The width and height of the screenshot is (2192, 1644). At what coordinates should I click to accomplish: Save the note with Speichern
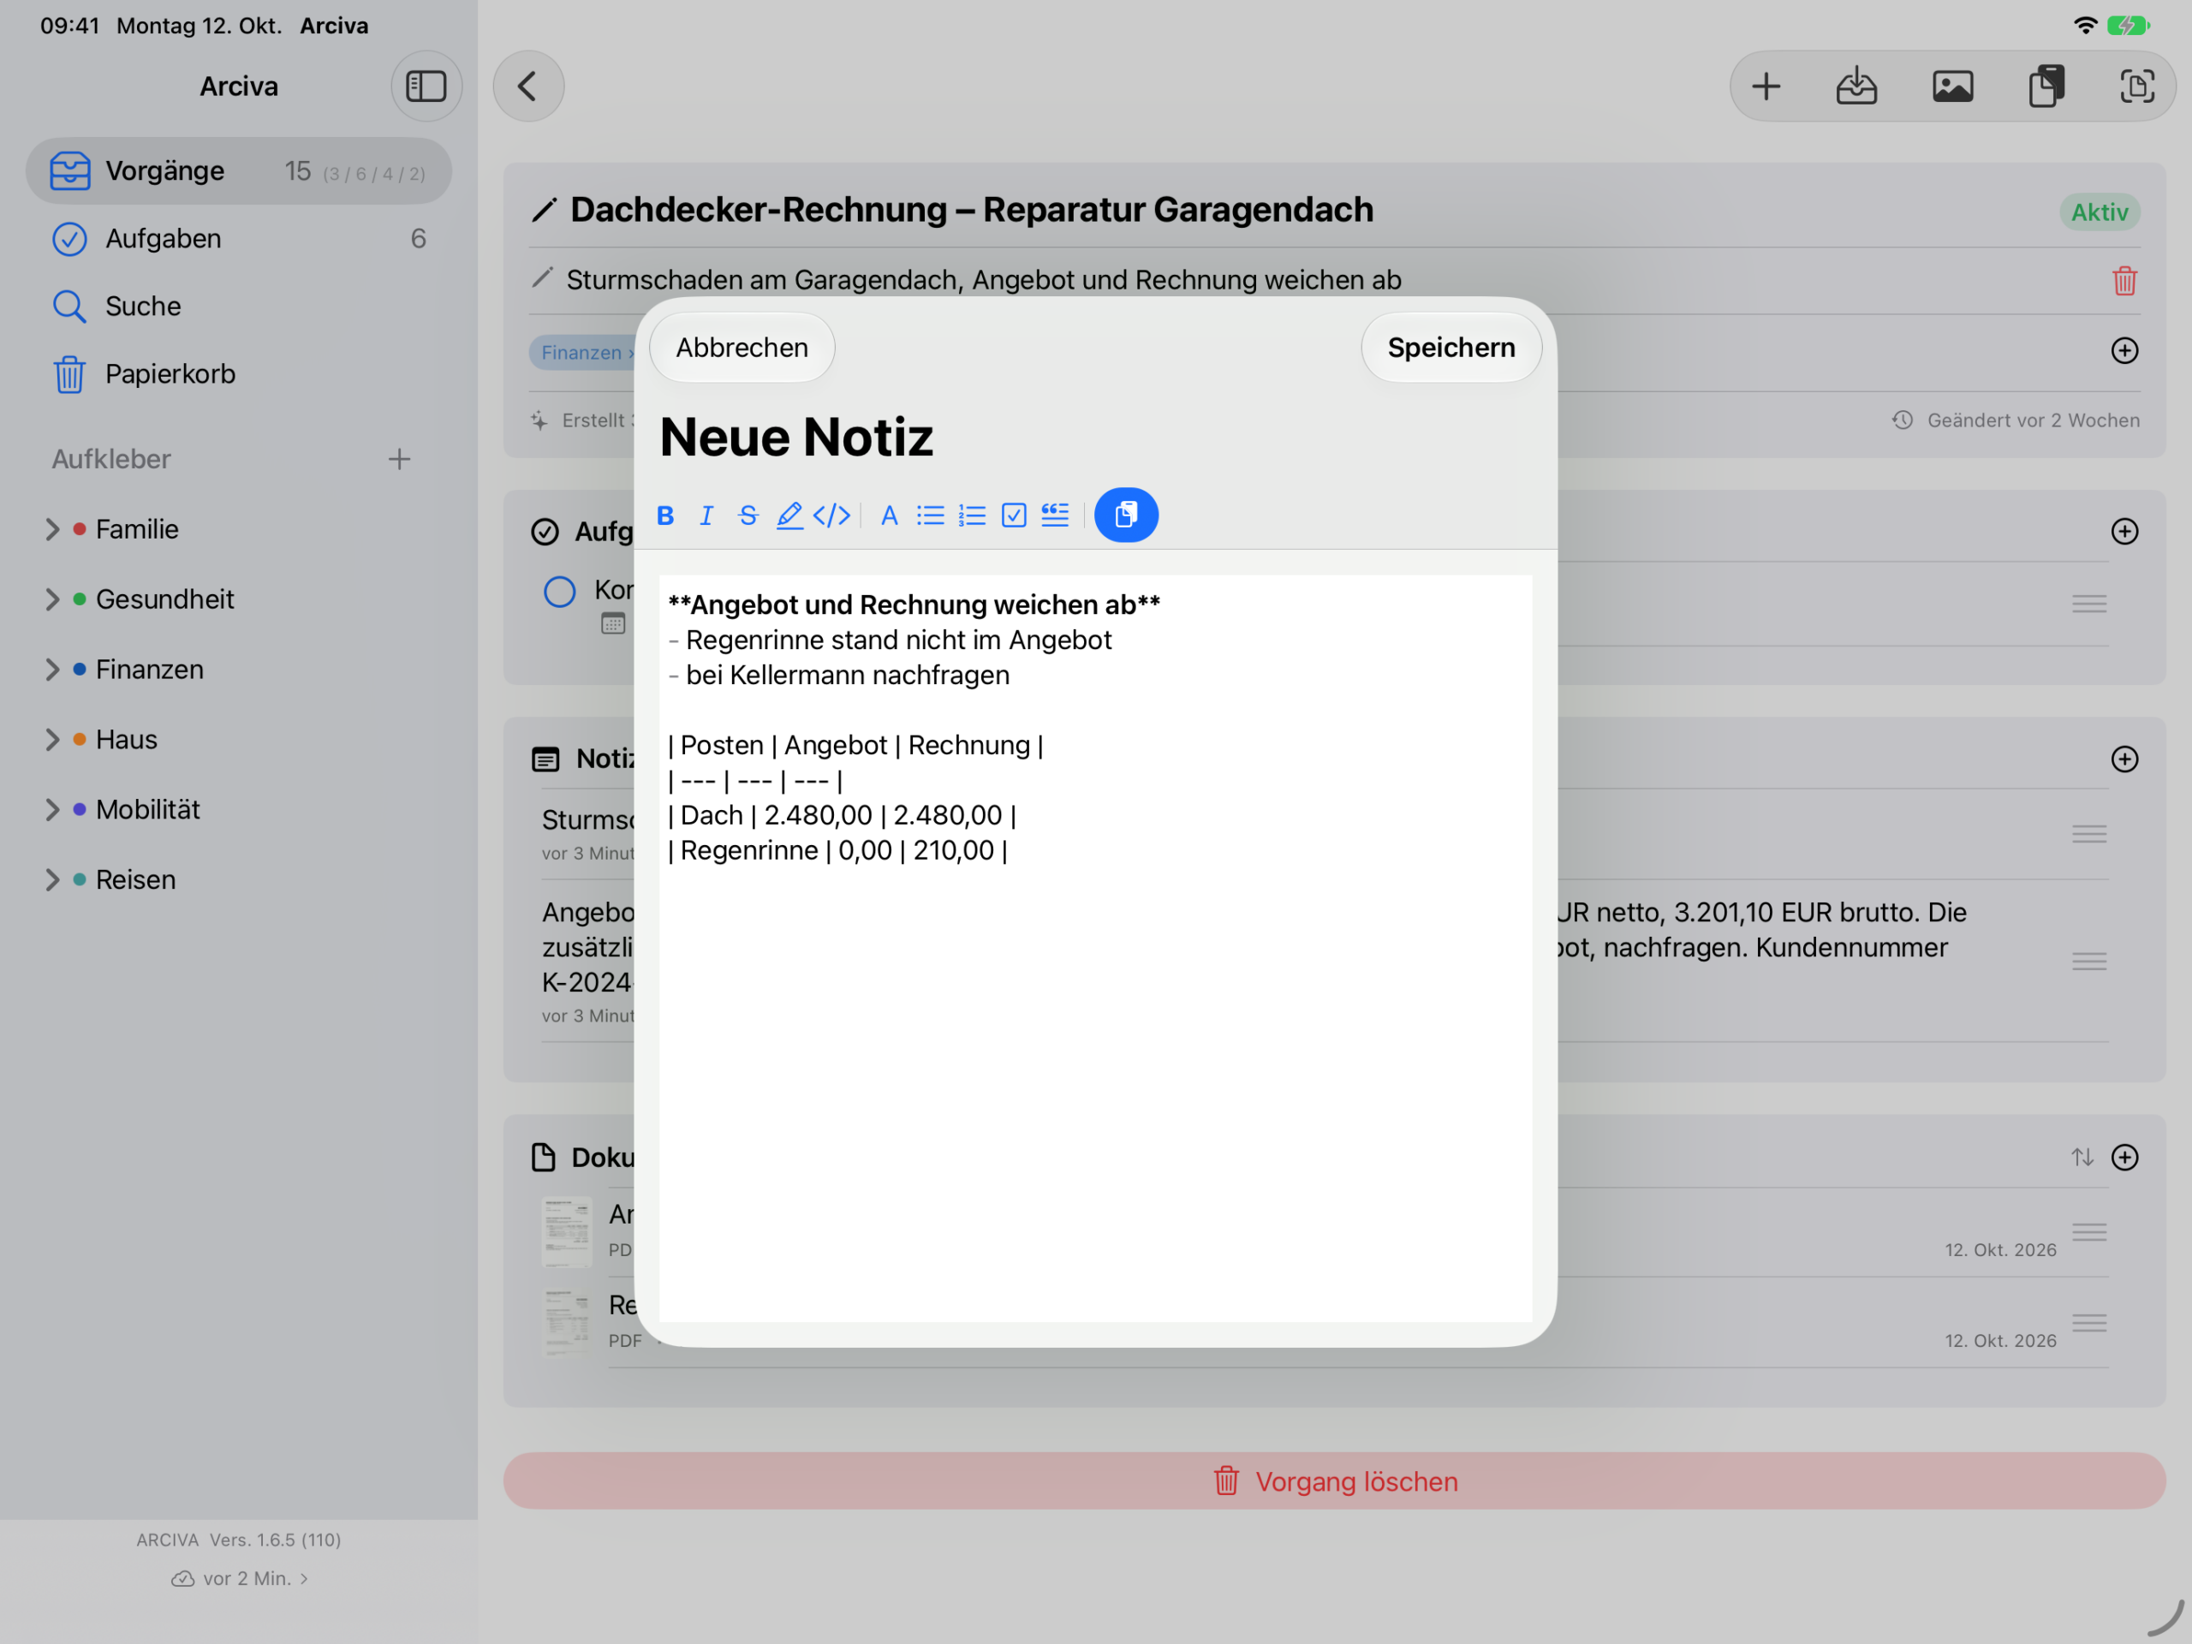click(1450, 348)
